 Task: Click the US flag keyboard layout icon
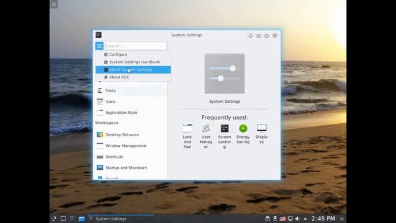[282, 219]
